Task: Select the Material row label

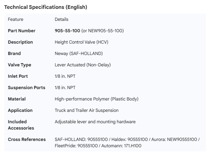Action: pos(17,99)
